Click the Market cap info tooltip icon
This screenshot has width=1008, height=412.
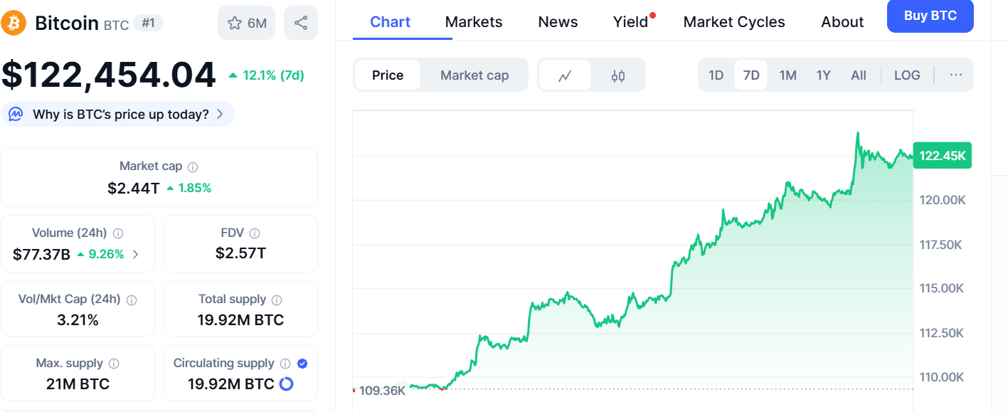click(194, 166)
